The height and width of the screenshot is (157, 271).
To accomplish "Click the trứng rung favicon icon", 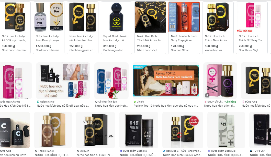I will coord(243,102).
